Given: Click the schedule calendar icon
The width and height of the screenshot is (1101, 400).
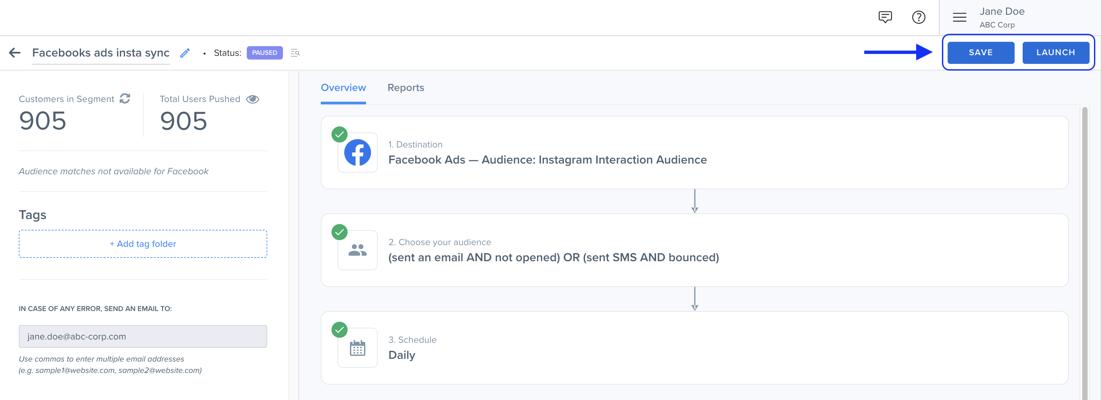Looking at the screenshot, I should click(x=357, y=348).
